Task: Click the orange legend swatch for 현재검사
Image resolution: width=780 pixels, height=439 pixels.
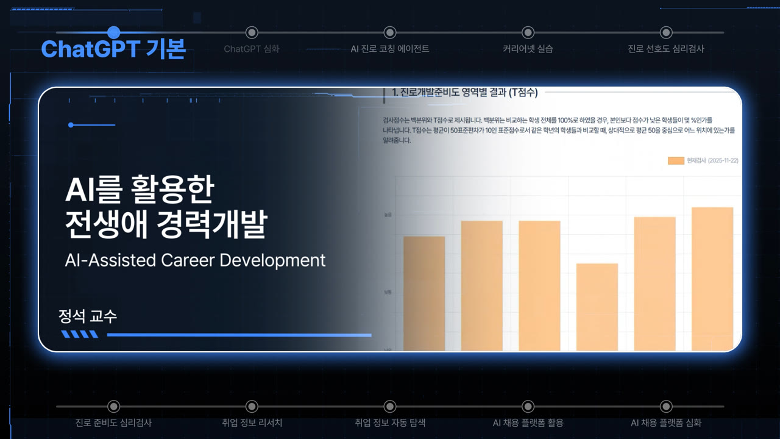Action: click(x=676, y=161)
